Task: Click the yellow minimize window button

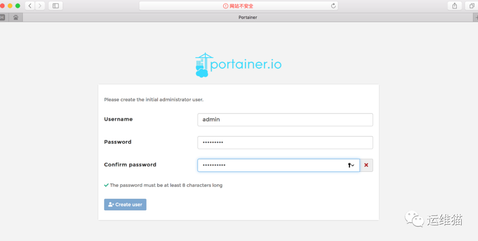Action: click(10, 6)
